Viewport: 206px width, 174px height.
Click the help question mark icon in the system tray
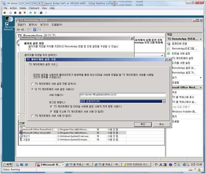171,165
